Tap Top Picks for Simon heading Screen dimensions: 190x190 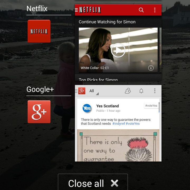pyautogui.click(x=98, y=79)
